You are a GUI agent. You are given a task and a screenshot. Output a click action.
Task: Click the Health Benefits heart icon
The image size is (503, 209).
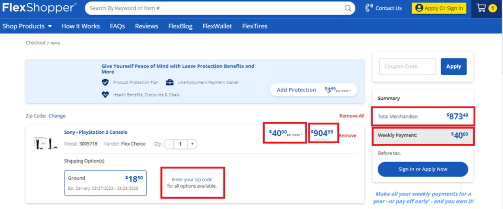105,95
